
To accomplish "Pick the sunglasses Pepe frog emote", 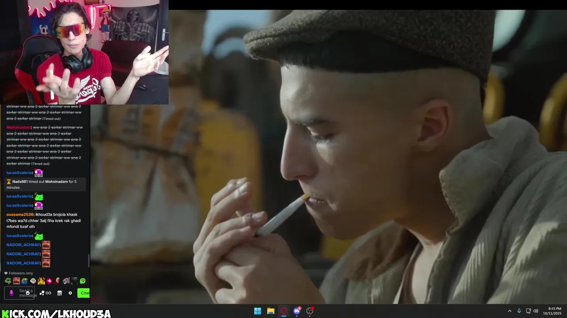I will point(8,280).
